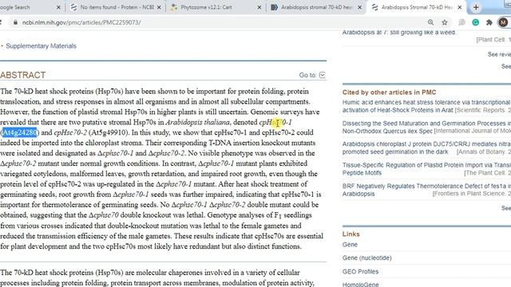The image size is (511, 287).
Task: Open the HomoloGene link
Action: (360, 284)
